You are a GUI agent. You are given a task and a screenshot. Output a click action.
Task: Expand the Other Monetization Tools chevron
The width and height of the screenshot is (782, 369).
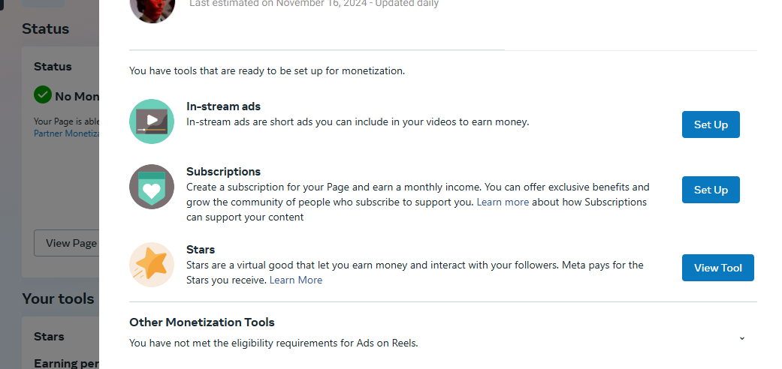741,338
